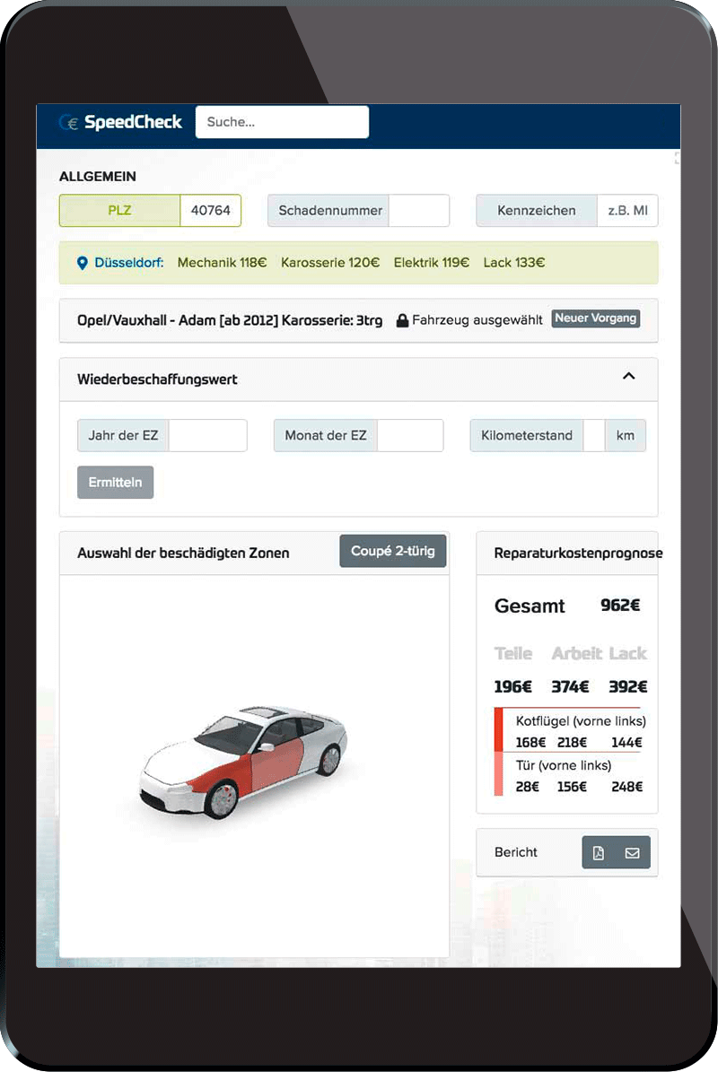This screenshot has height=1072, width=718.
Task: Click the Kennzeichen input field
Action: coord(627,211)
